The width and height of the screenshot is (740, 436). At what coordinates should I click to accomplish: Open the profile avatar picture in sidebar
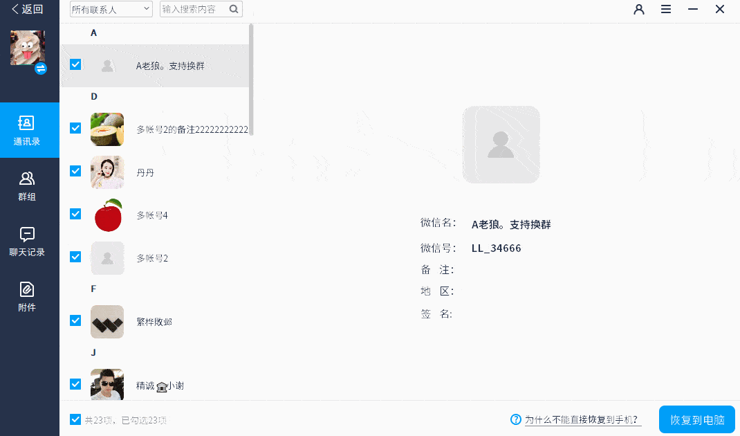28,48
